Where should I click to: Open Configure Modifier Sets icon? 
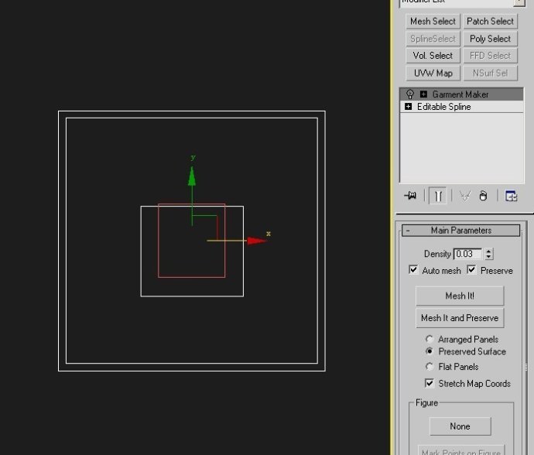click(512, 196)
